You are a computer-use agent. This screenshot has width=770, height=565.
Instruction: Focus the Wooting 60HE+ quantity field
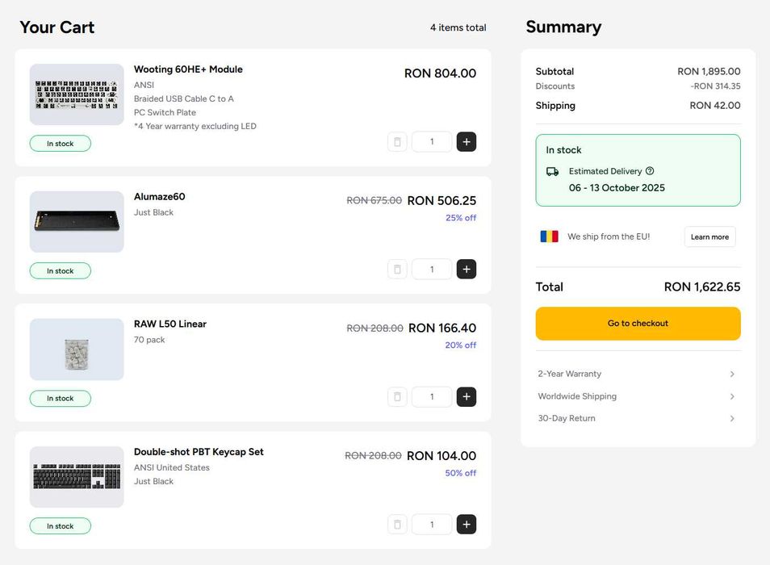tap(432, 142)
